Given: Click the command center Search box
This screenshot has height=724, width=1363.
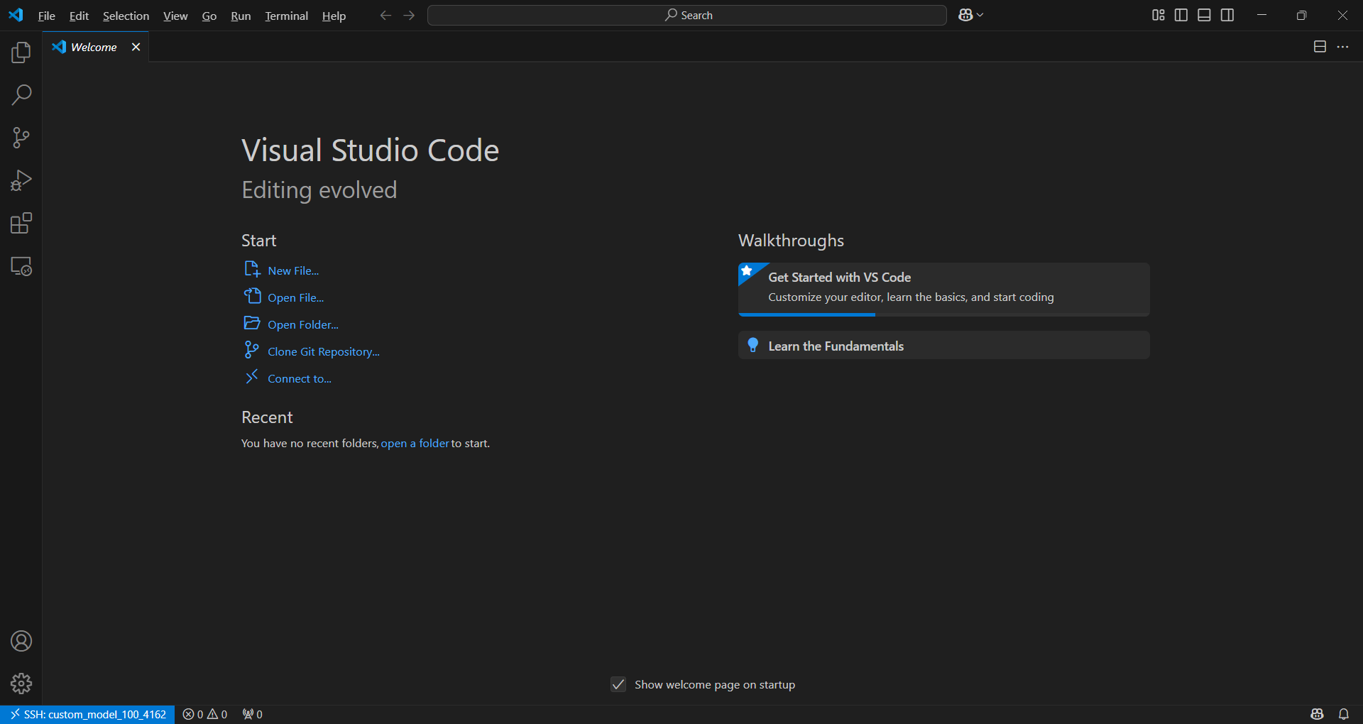Looking at the screenshot, I should click(687, 15).
